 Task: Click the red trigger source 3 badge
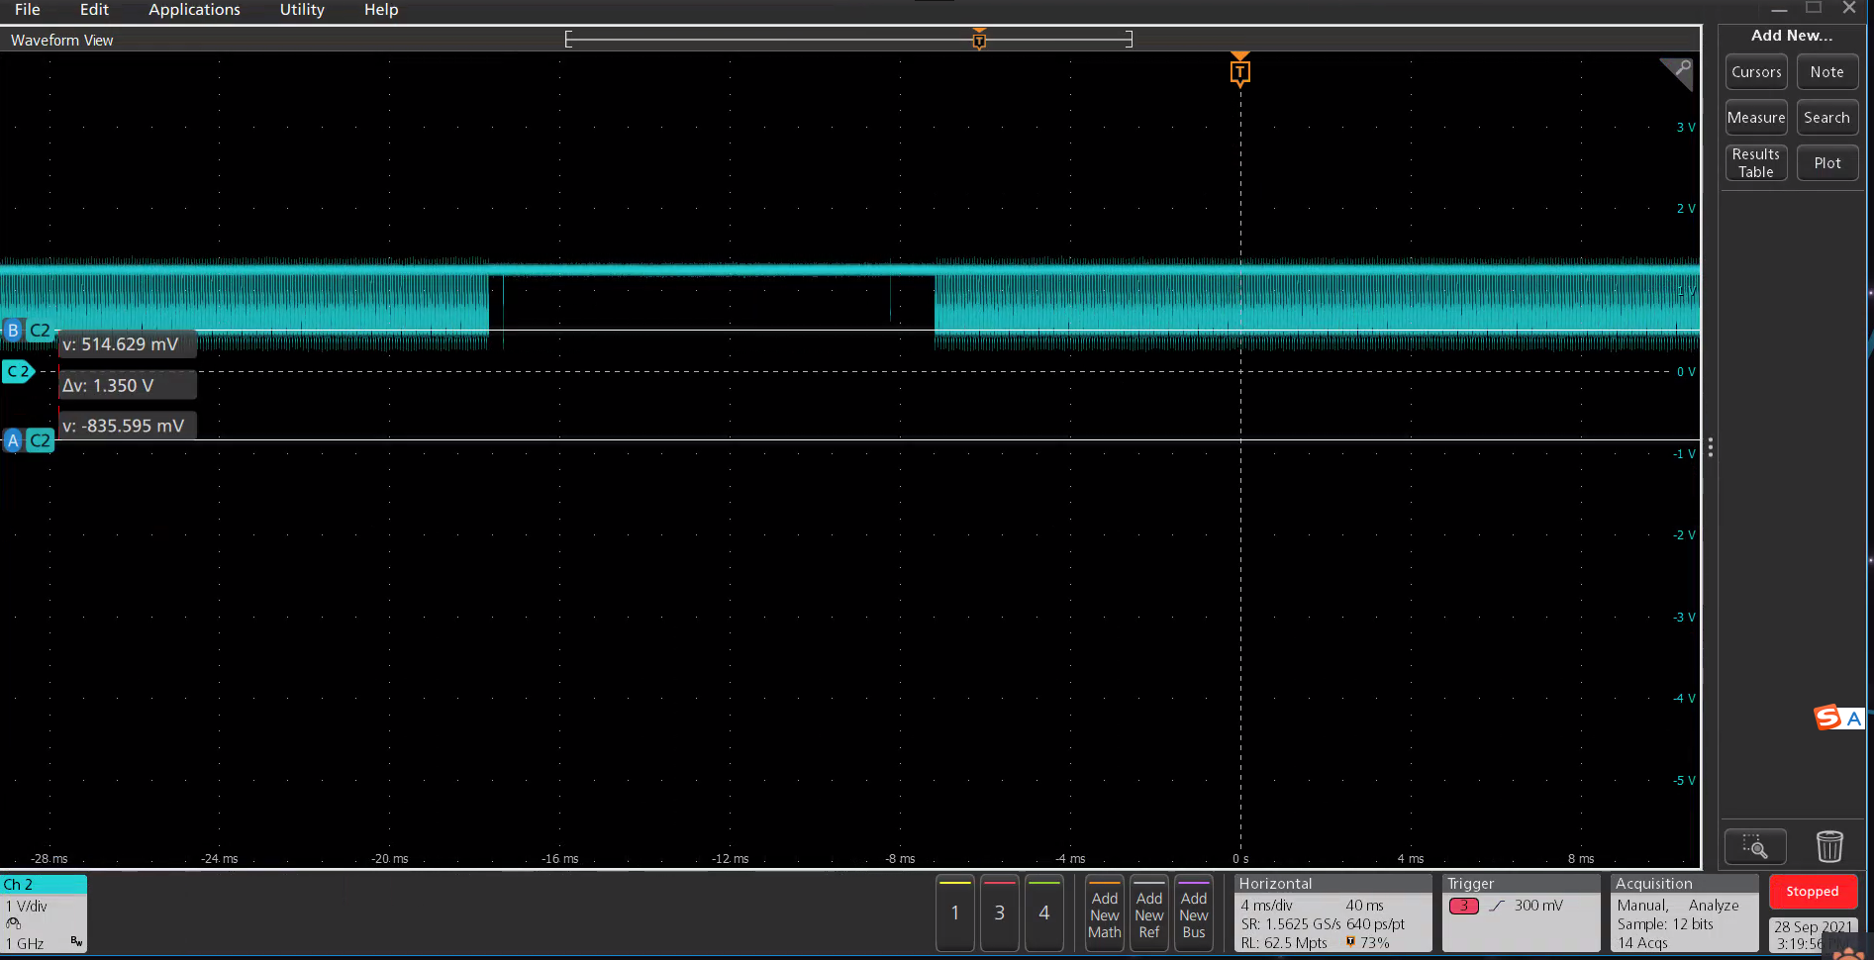[x=1463, y=906]
